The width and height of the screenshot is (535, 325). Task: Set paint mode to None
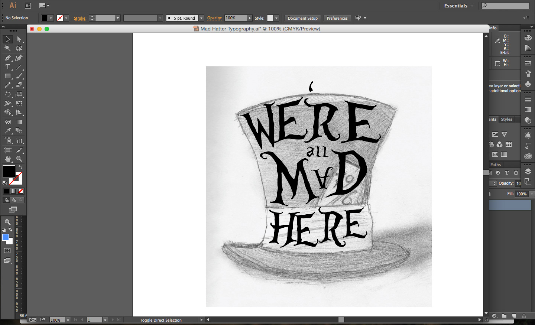[x=21, y=191]
